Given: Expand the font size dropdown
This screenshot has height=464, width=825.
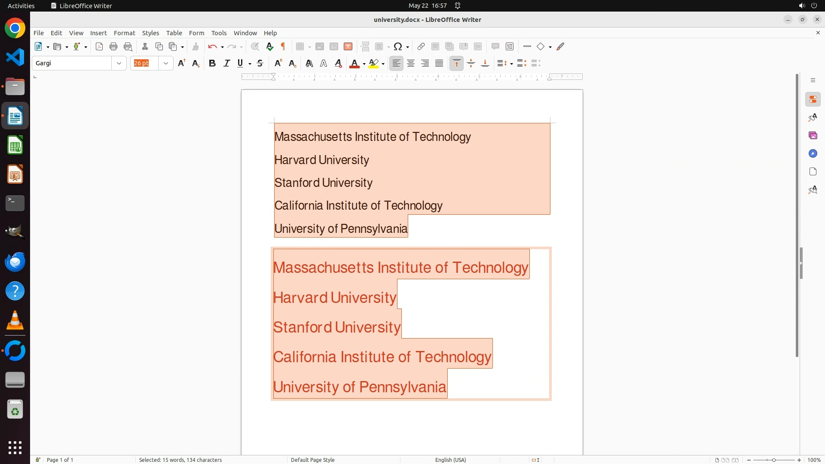Looking at the screenshot, I should 165,63.
